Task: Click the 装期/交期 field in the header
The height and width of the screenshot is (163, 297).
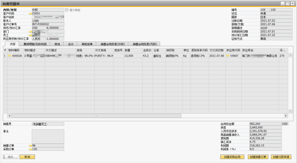Action: 276,24
